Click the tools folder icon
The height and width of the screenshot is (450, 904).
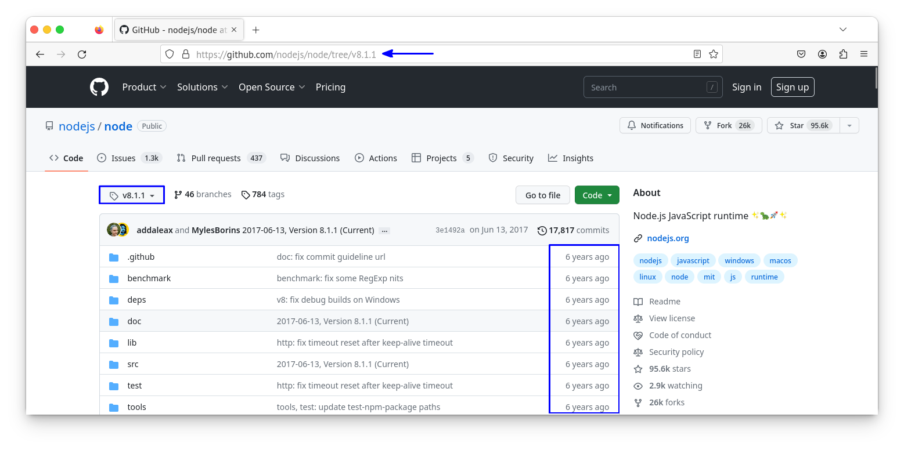(114, 407)
